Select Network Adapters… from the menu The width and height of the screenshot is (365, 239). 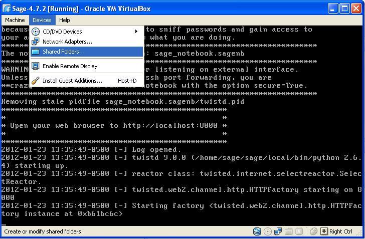67,42
